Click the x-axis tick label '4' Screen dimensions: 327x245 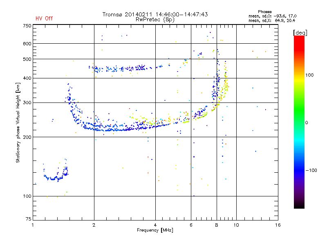[155, 225]
